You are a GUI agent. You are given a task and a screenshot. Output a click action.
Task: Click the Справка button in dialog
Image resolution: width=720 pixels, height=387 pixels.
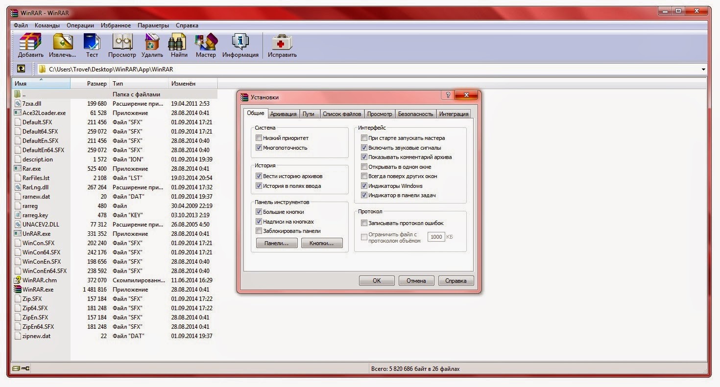coord(456,281)
